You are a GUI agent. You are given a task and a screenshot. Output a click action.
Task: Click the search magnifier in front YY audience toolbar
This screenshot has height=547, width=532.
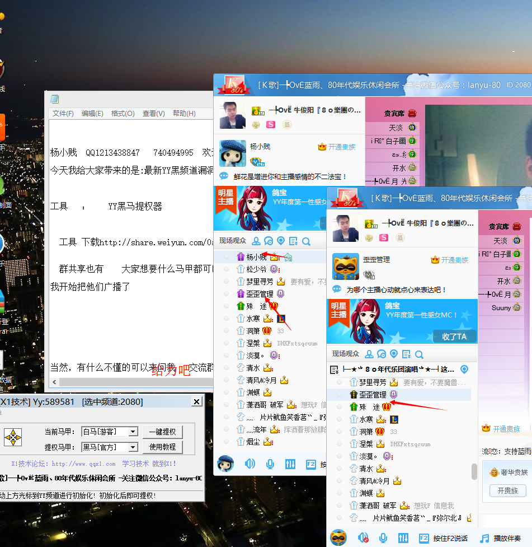click(419, 355)
